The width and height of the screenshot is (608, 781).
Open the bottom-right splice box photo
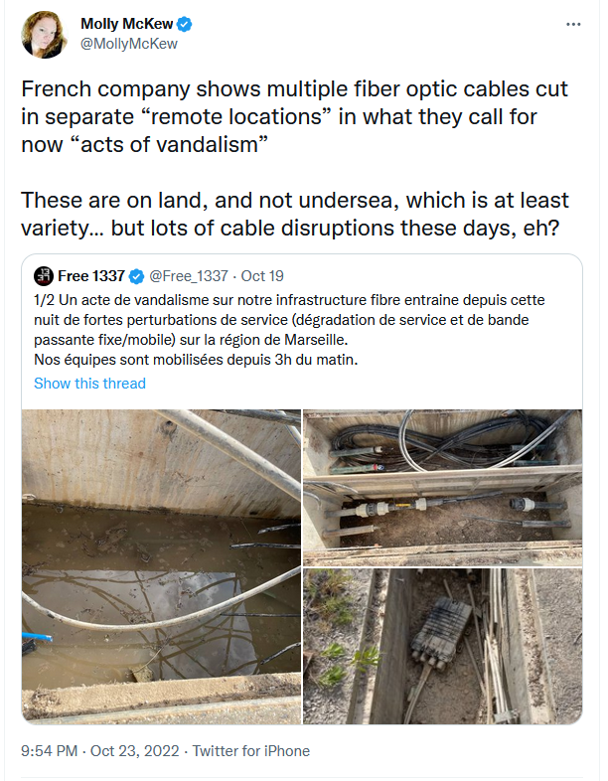tap(442, 644)
